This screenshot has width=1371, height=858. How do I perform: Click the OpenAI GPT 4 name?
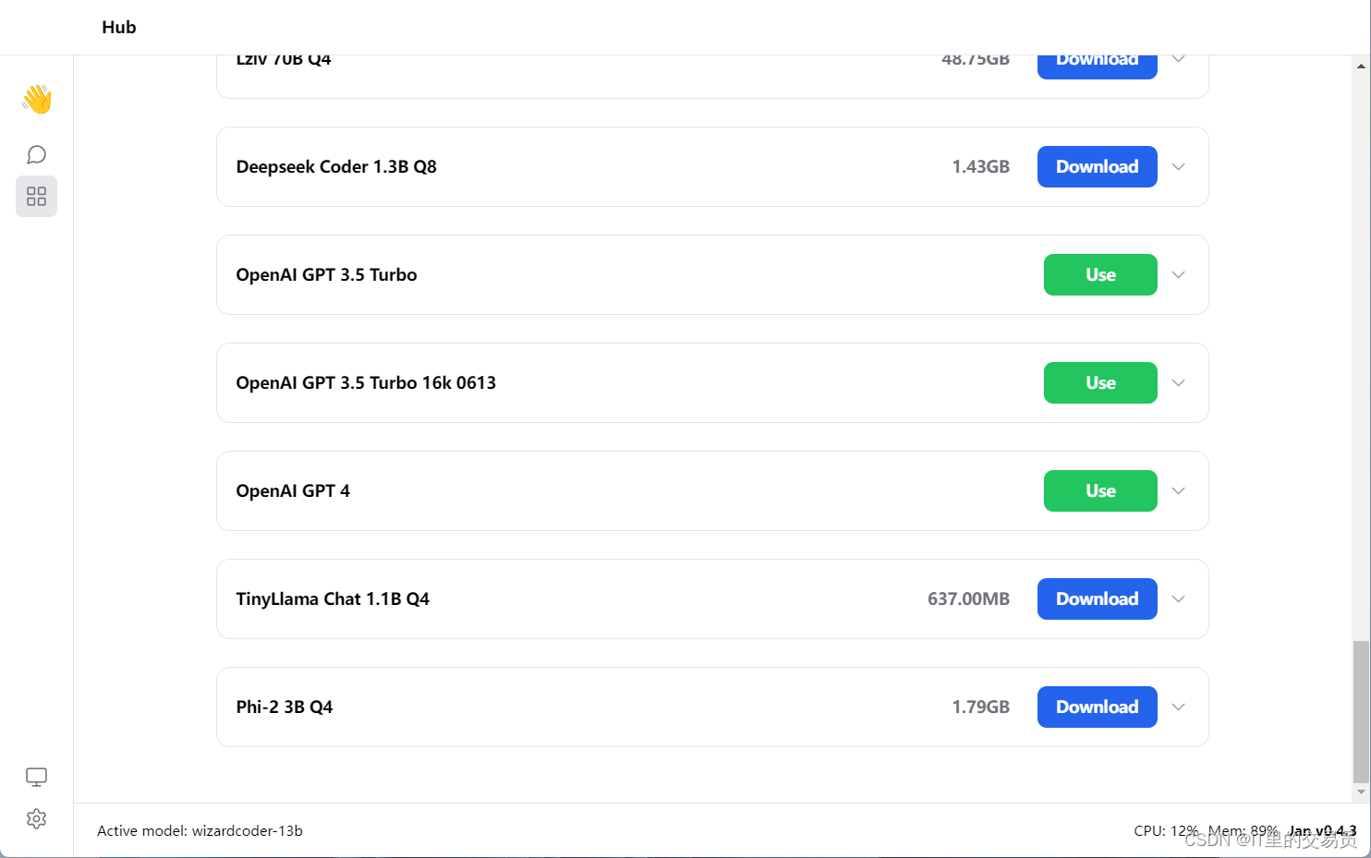pyautogui.click(x=293, y=491)
